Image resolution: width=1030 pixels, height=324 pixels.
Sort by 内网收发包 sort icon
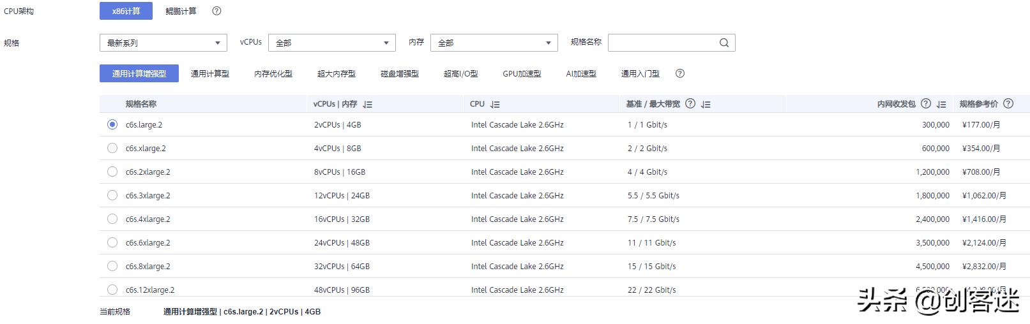(941, 104)
